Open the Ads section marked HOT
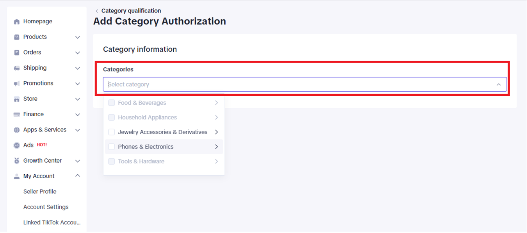 (28, 145)
